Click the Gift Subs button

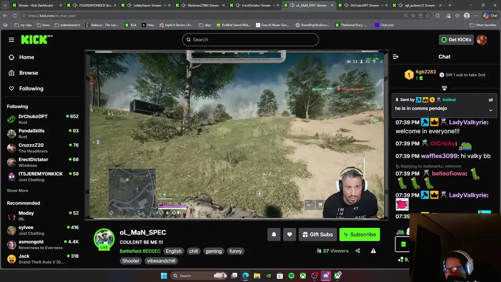tap(317, 235)
